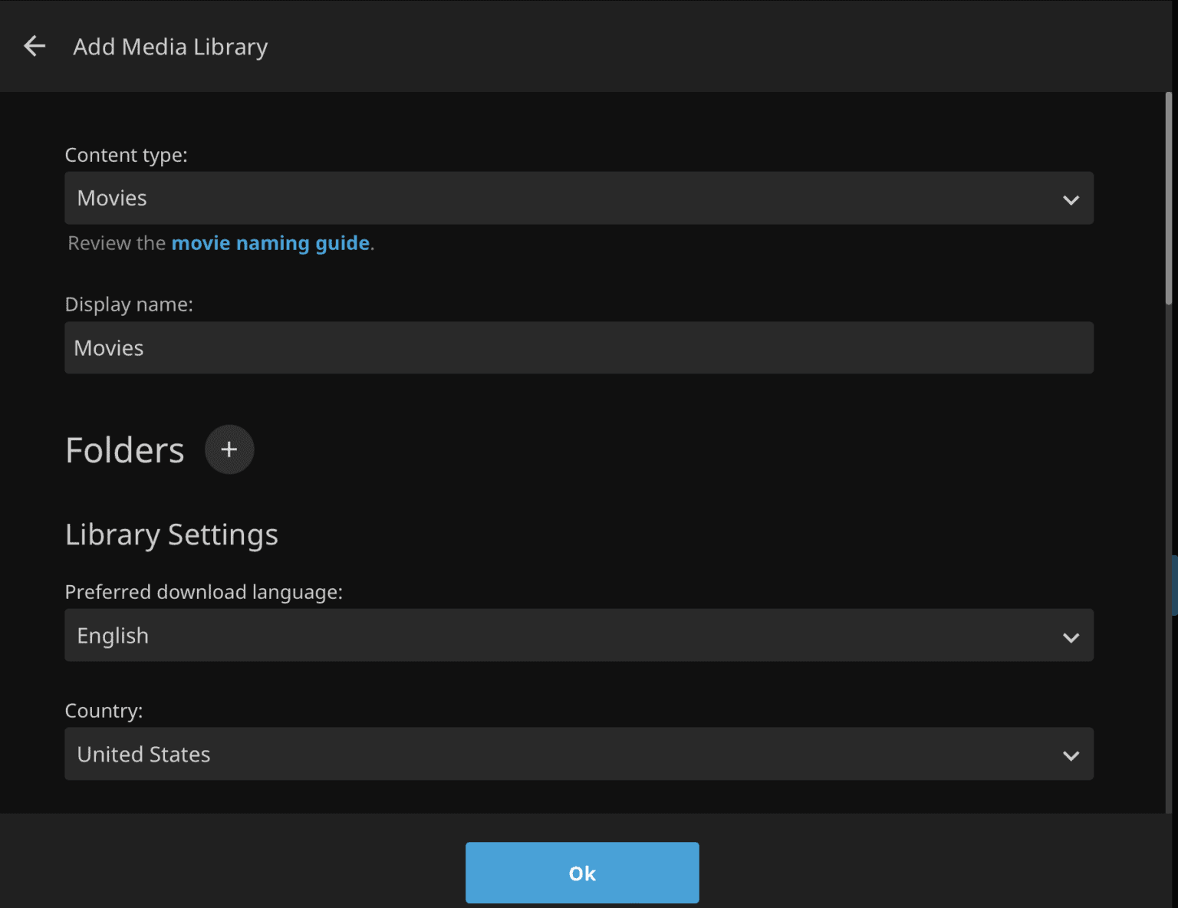Viewport: 1178px width, 908px height.
Task: Open the movie naming guide link
Action: point(270,243)
